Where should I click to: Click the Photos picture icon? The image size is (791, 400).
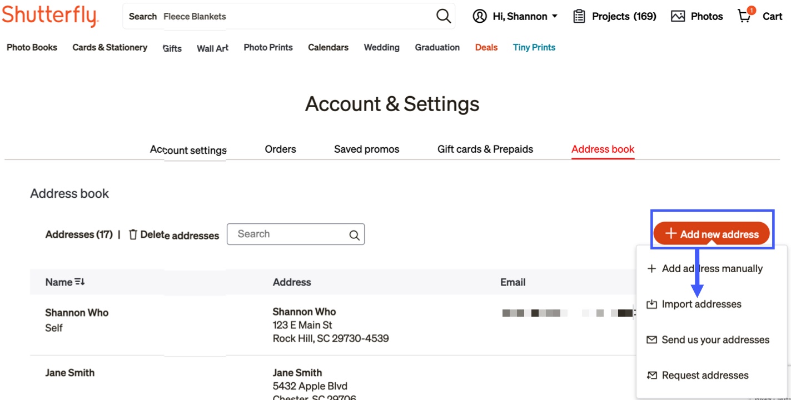(x=678, y=16)
